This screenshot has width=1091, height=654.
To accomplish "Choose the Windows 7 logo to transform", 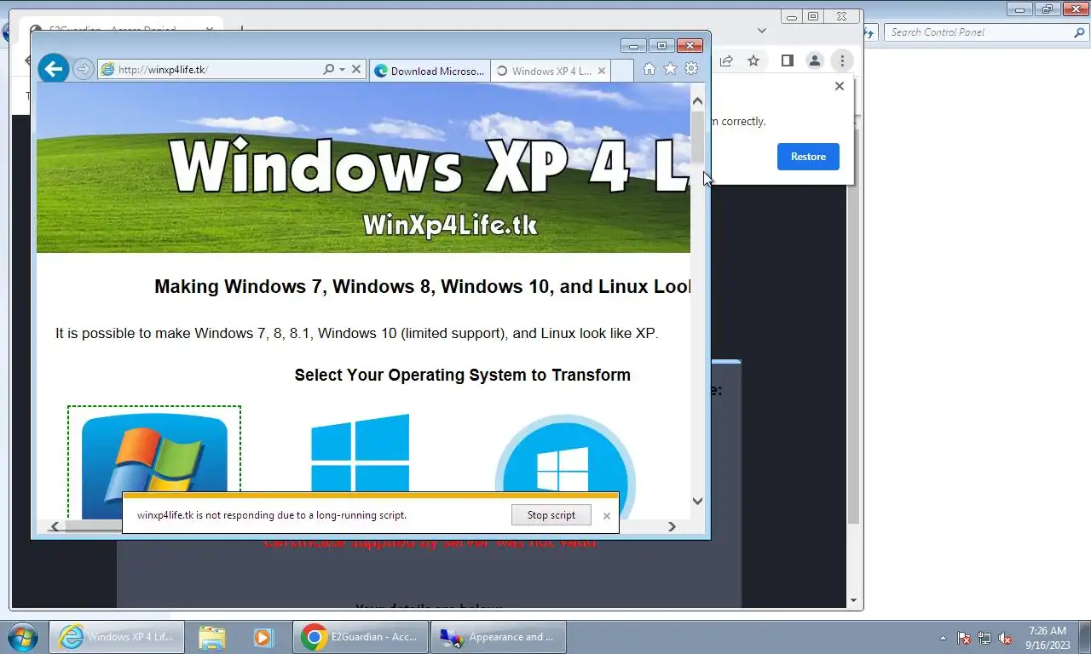I will point(154,464).
